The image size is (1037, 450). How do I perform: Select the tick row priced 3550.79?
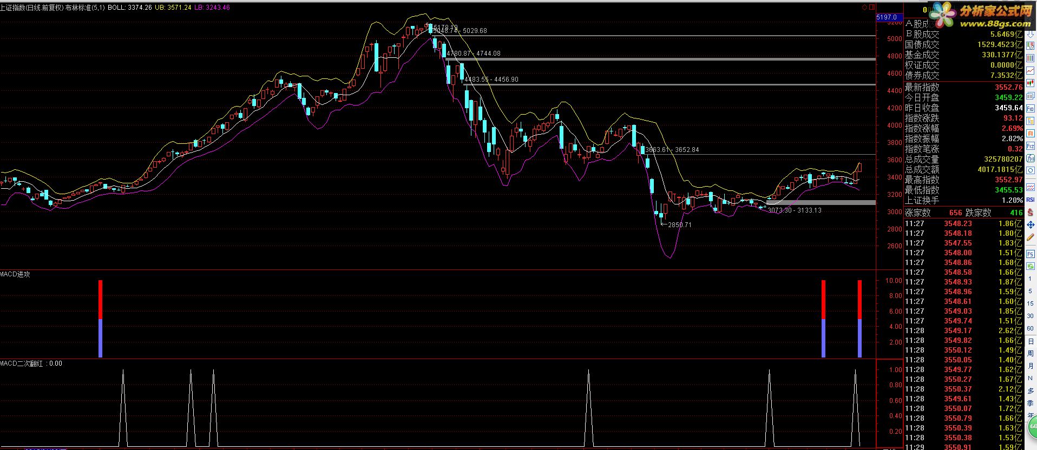pos(964,418)
